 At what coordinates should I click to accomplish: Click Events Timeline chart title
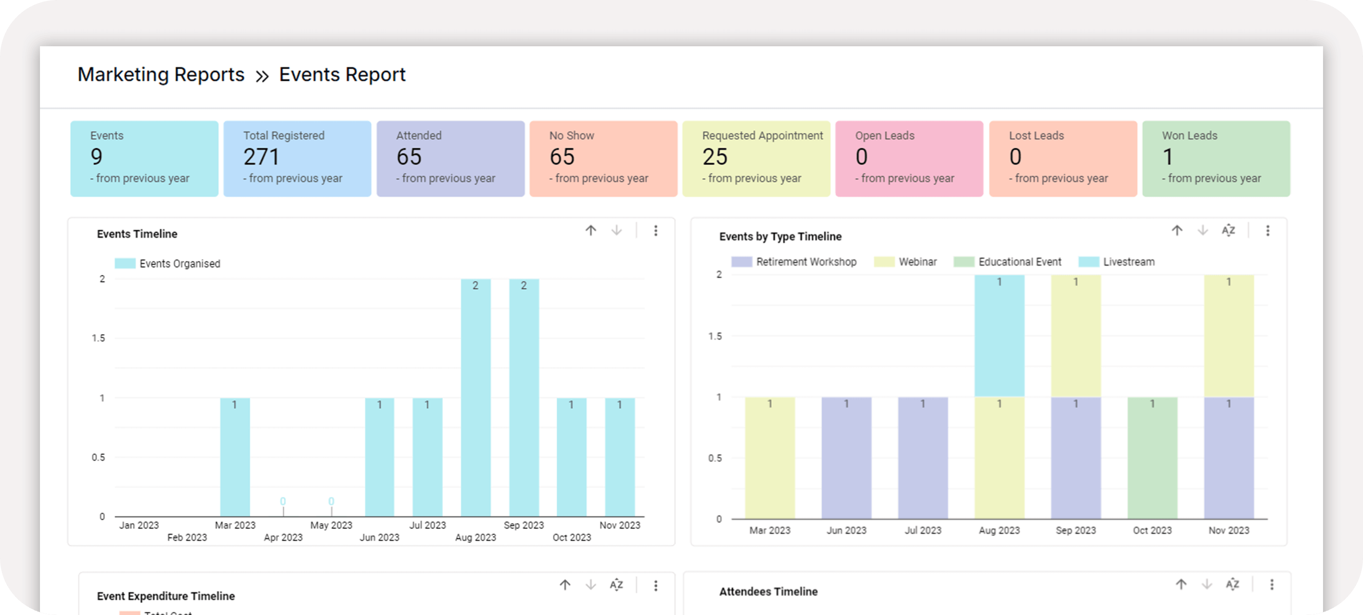click(137, 234)
